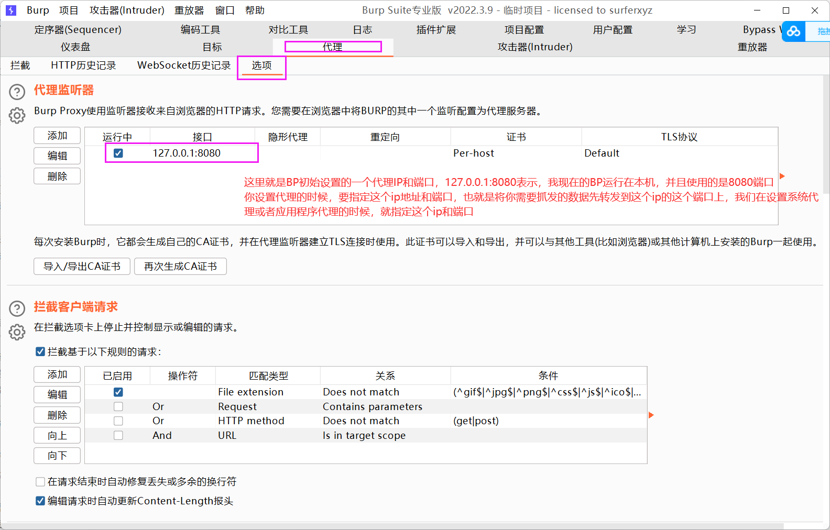830x530 pixels.
Task: Click 编辑 for the proxy listener
Action: (57, 156)
